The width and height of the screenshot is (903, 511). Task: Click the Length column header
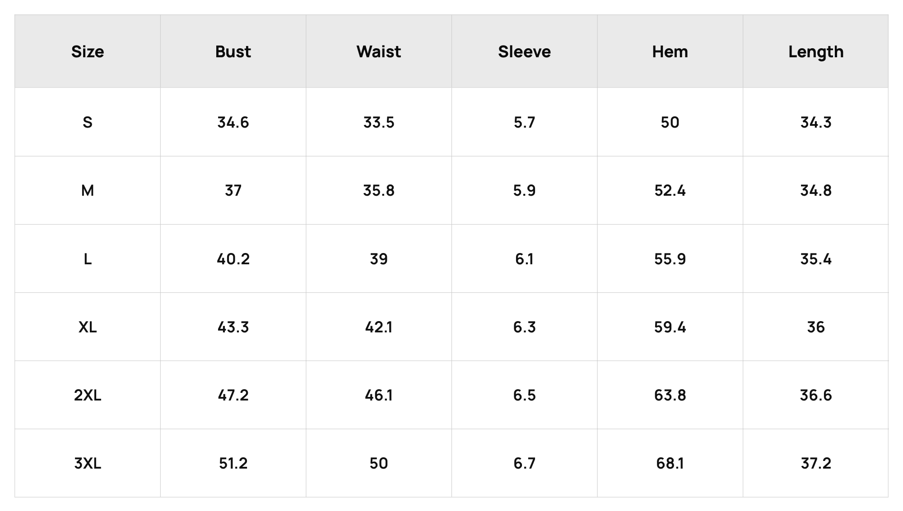[816, 52]
